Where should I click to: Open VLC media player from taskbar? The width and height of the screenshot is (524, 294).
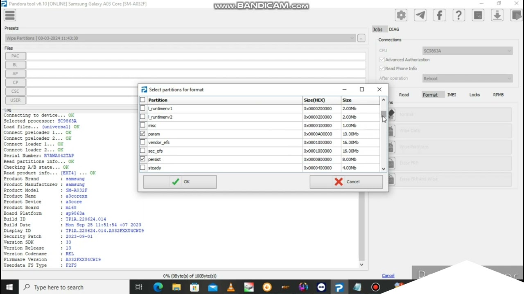tap(230, 287)
